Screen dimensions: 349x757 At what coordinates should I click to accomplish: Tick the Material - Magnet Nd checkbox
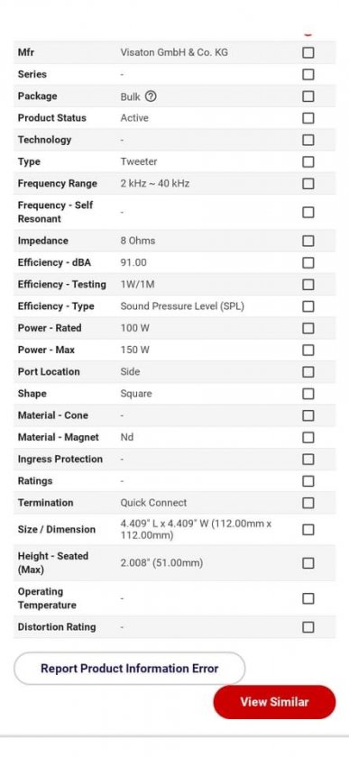308,437
